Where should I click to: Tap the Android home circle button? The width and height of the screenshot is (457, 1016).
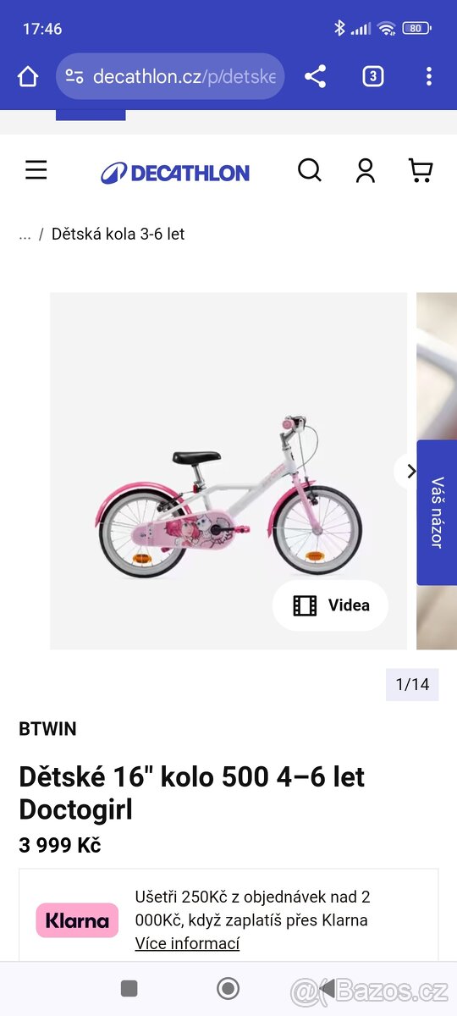point(228,988)
